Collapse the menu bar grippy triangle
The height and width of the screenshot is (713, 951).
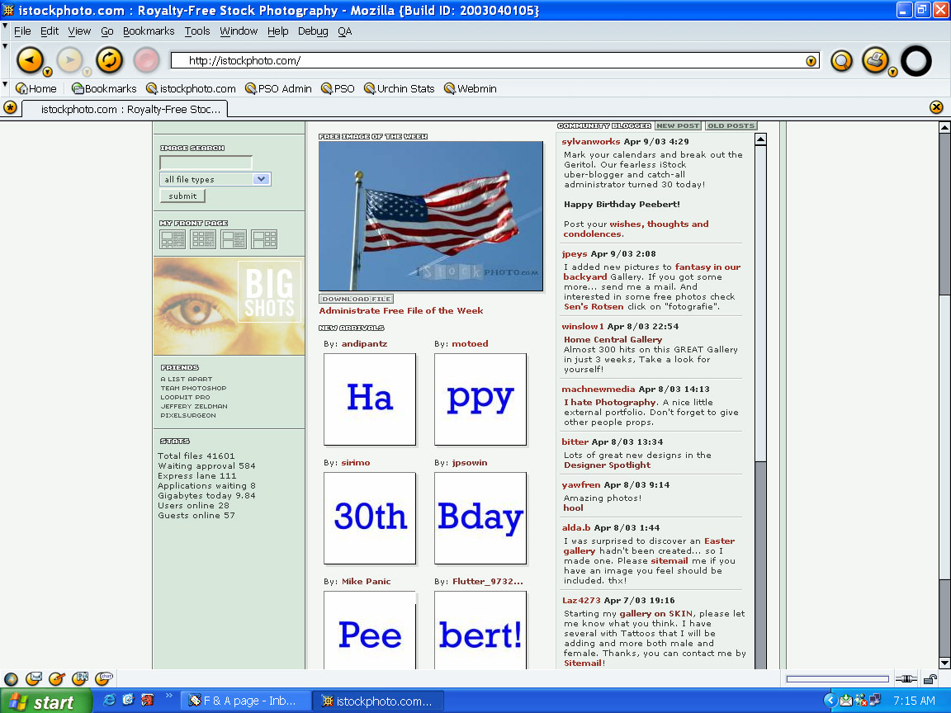[x=5, y=26]
